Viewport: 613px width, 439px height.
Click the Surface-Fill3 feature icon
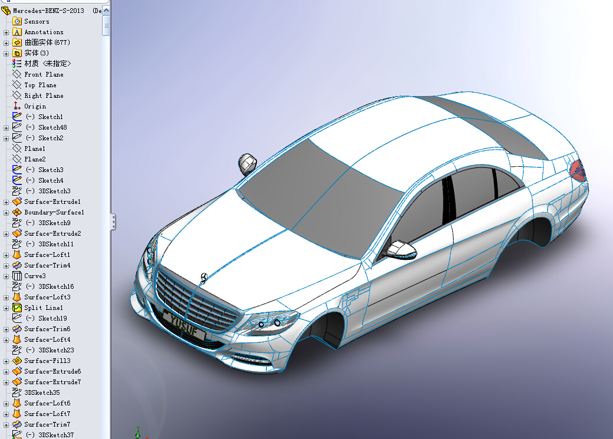click(17, 361)
